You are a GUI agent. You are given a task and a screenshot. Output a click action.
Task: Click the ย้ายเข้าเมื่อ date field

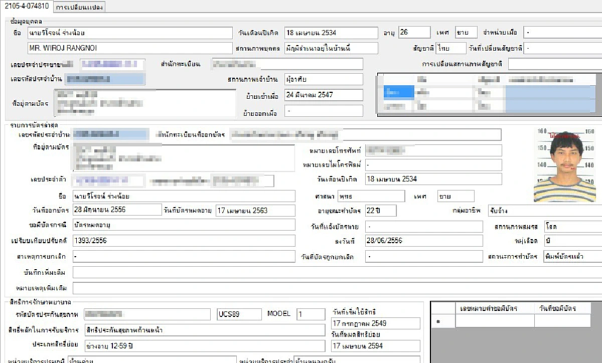[x=323, y=95]
